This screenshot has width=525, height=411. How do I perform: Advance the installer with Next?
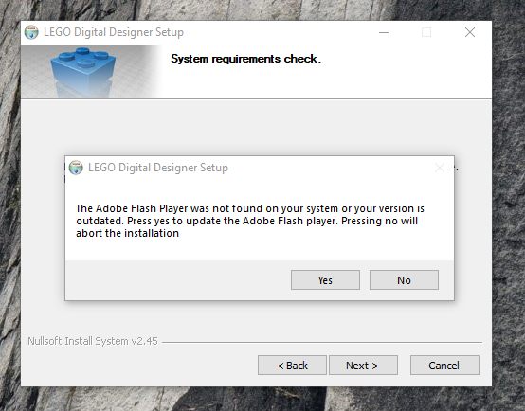(363, 366)
